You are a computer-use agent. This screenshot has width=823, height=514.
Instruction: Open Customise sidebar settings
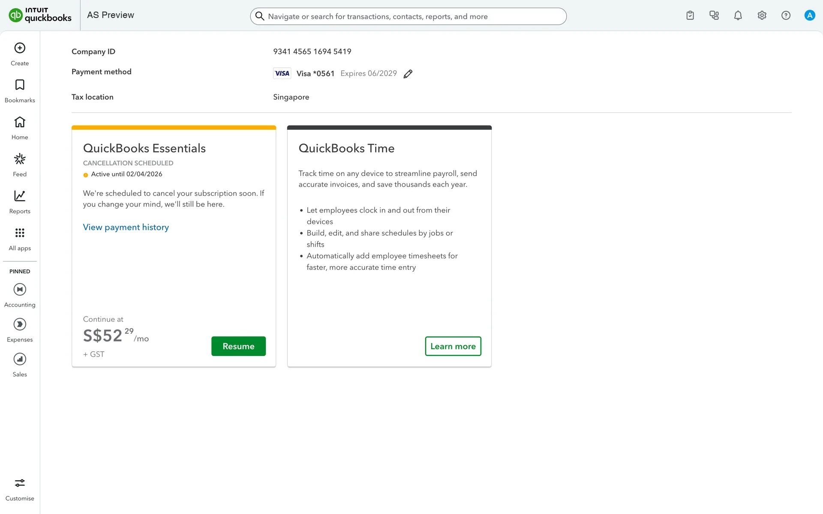(20, 490)
